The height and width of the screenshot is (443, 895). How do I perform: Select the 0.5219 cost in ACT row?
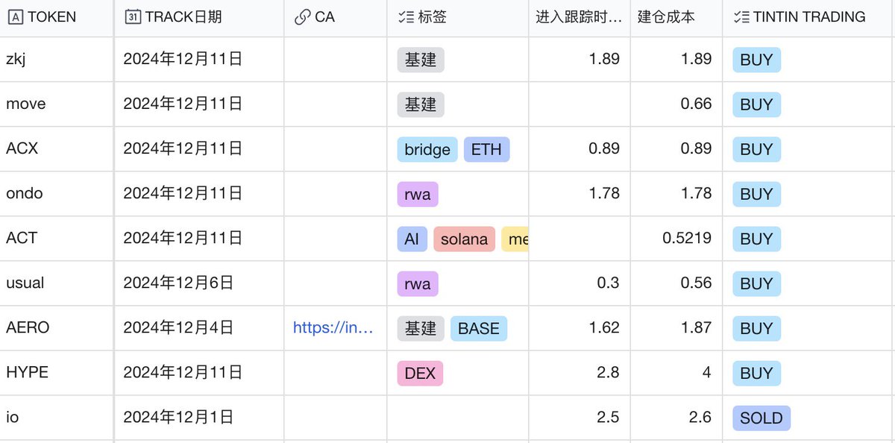pos(687,239)
